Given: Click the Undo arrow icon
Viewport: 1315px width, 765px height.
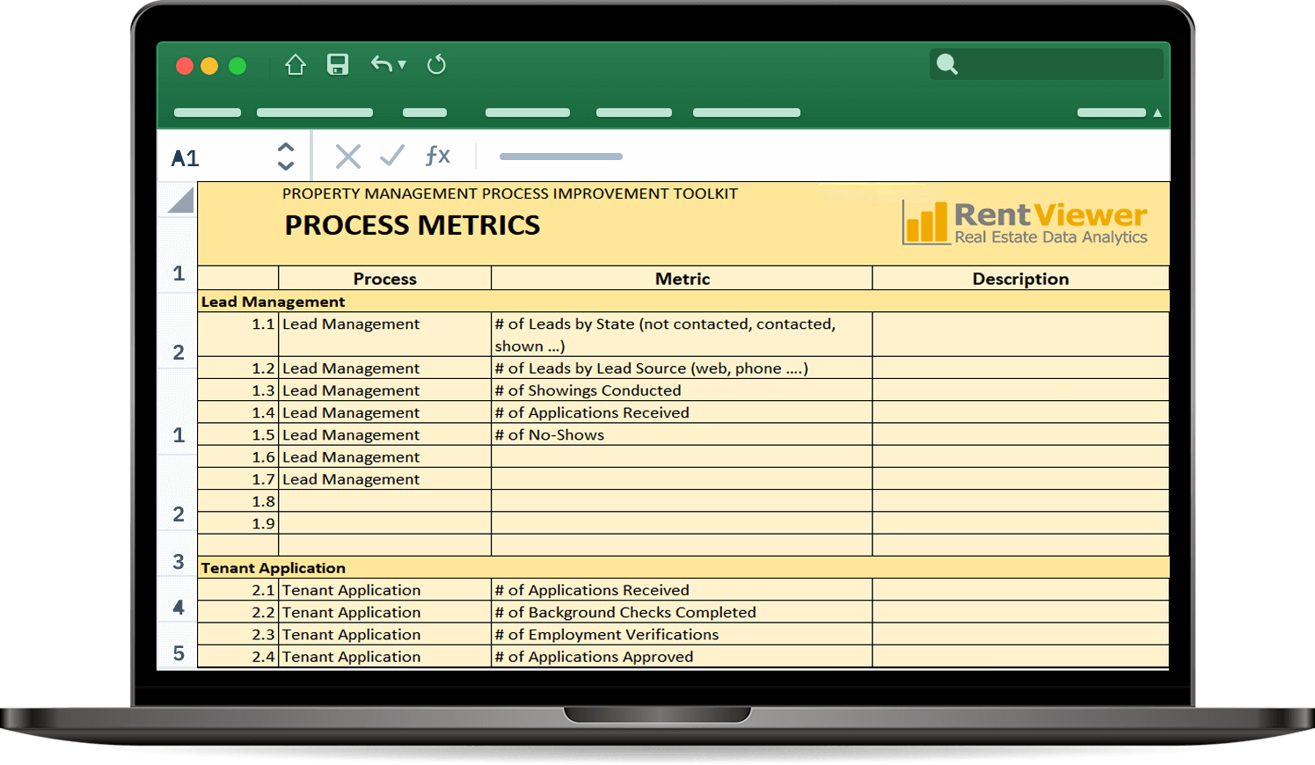Looking at the screenshot, I should click(381, 63).
